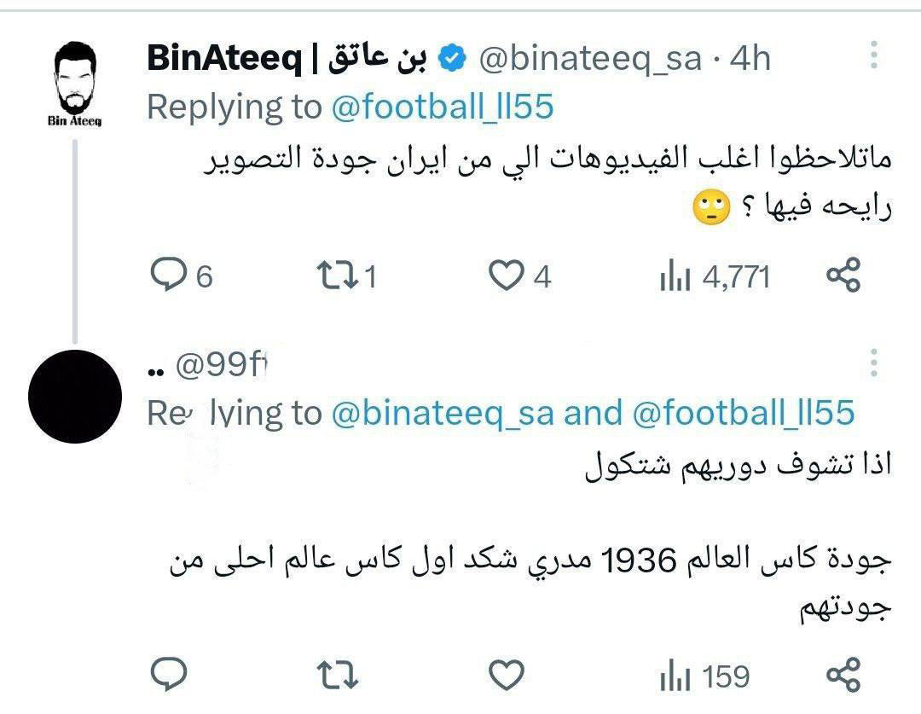The height and width of the screenshot is (714, 921).
Task: Open more options on second reply
Action: pyautogui.click(x=874, y=363)
